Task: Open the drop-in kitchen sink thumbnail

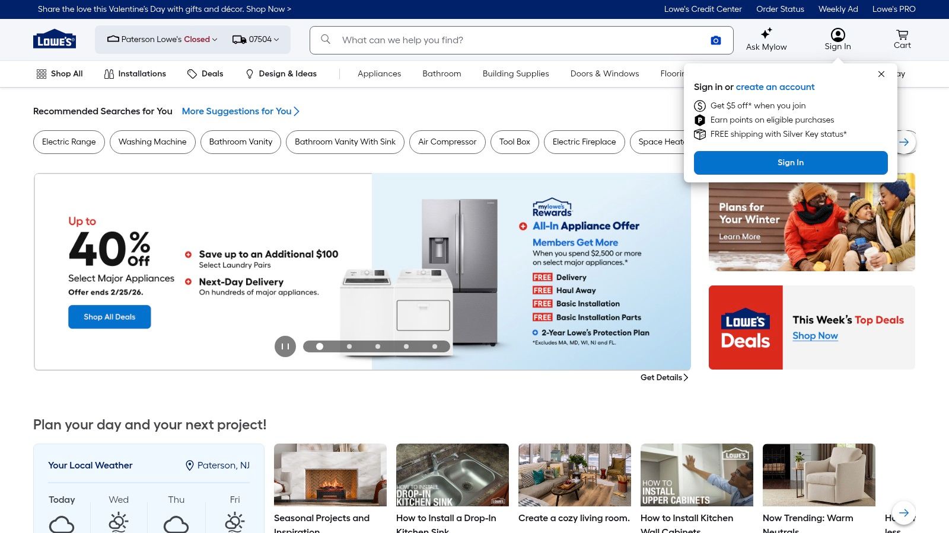Action: 453,475
